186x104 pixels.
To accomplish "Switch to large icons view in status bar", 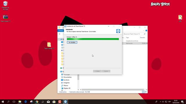I will pyautogui.click(x=146, y=92).
